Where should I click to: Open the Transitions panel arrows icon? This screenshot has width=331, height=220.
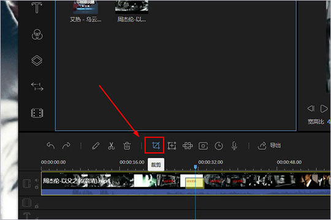coord(37,87)
